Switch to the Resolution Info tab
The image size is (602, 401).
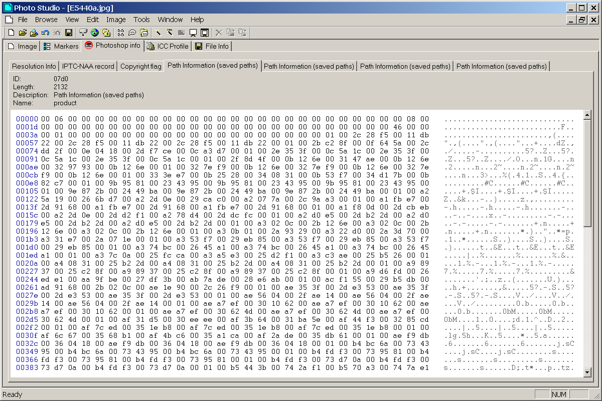tap(34, 66)
